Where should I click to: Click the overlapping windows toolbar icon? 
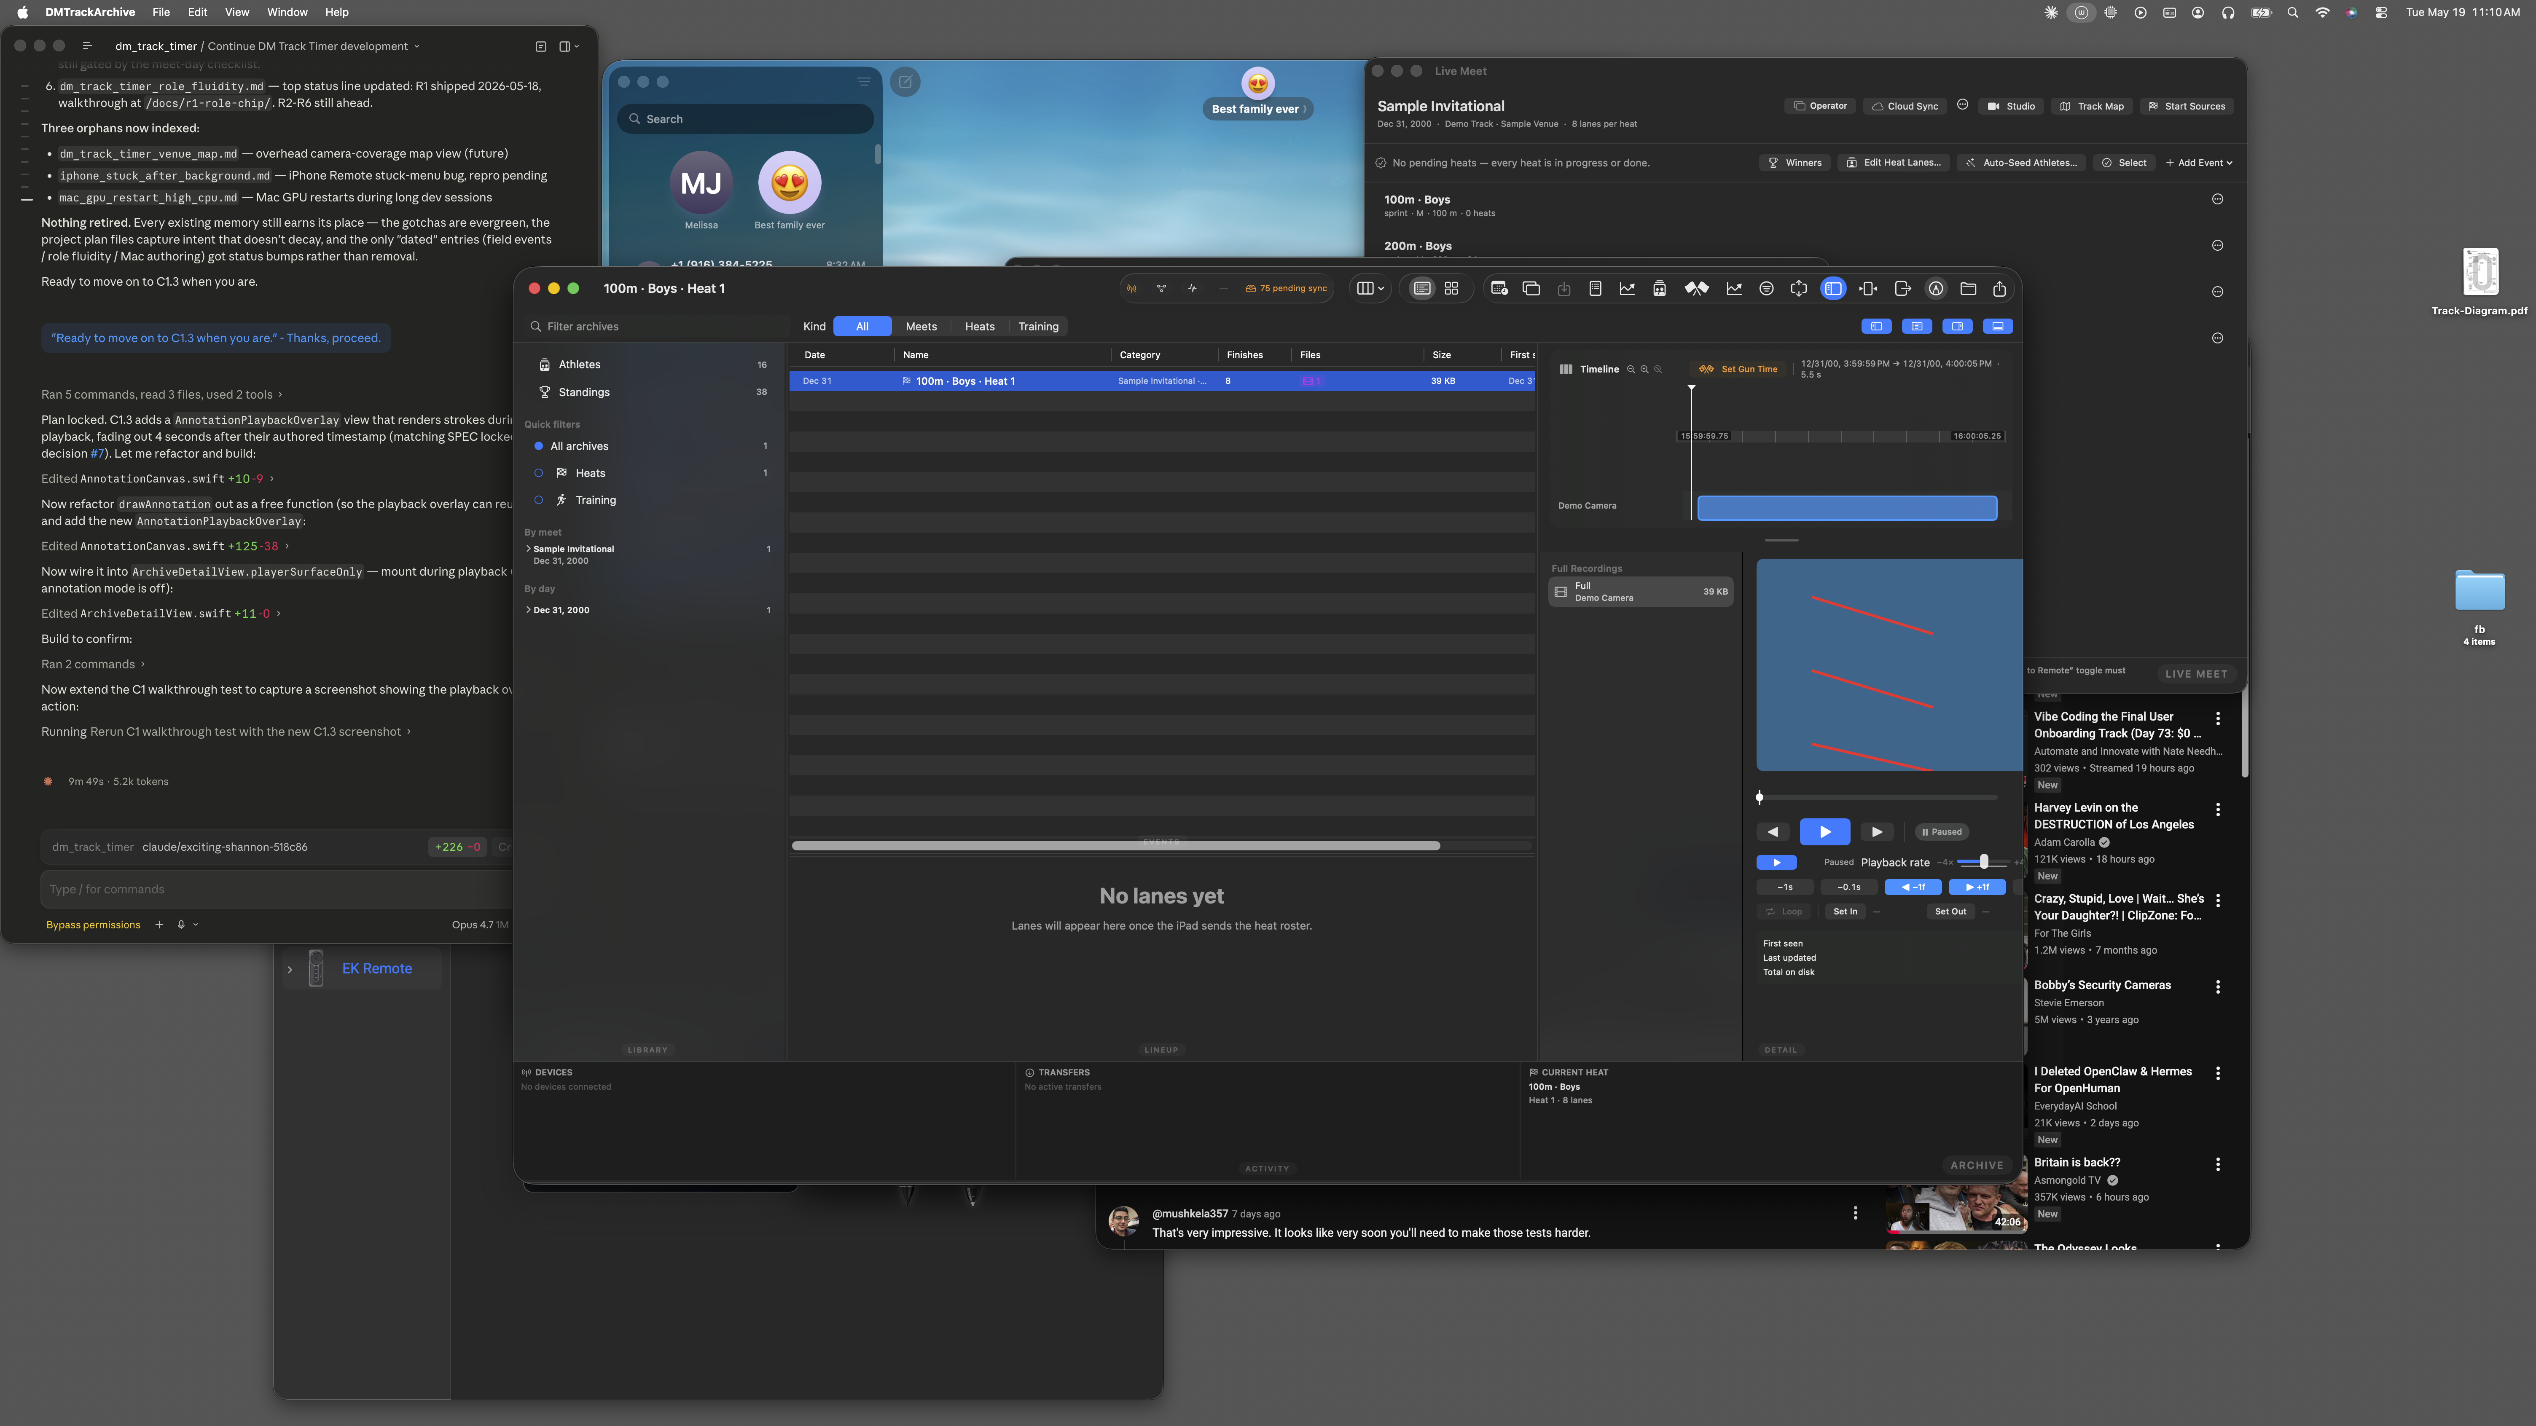(1531, 288)
